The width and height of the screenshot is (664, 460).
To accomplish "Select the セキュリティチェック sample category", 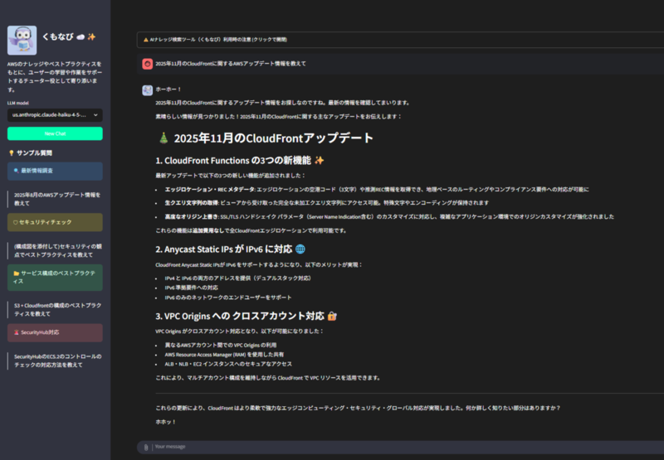I will (x=55, y=222).
